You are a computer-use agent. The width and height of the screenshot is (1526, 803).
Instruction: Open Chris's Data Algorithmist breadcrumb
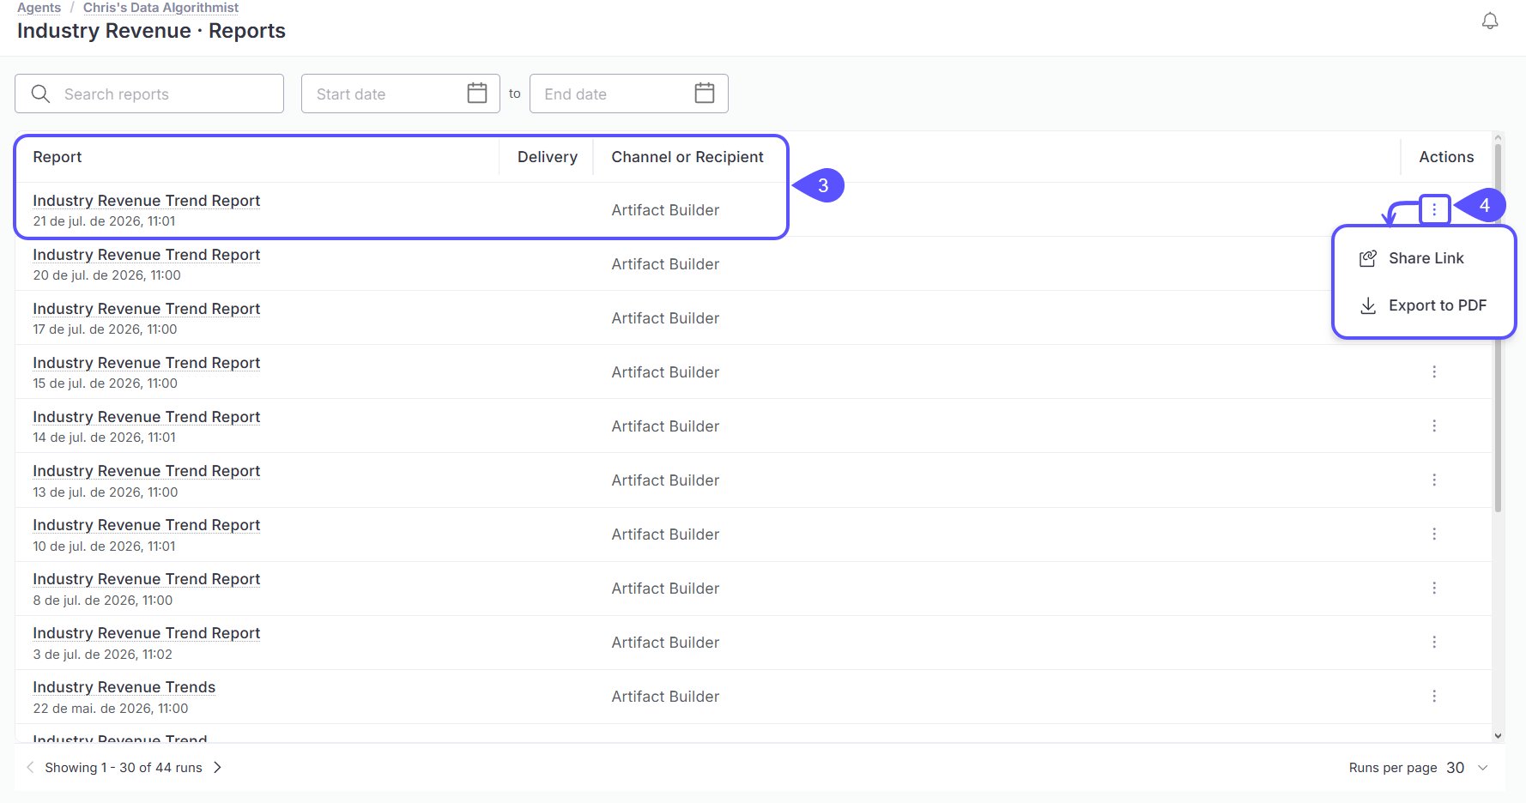pyautogui.click(x=160, y=8)
